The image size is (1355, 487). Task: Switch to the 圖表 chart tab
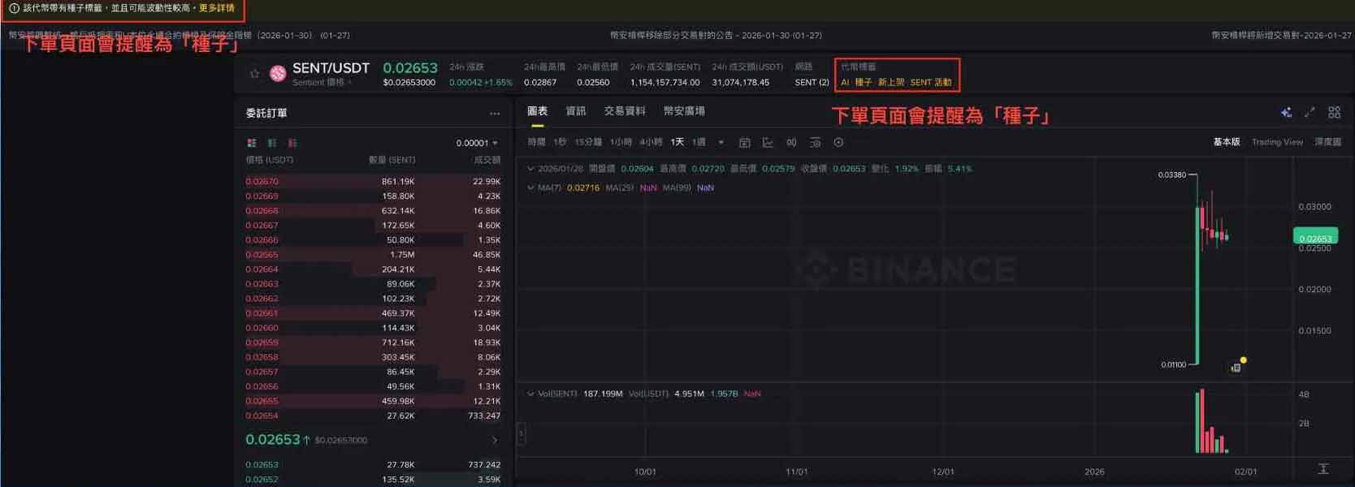537,111
